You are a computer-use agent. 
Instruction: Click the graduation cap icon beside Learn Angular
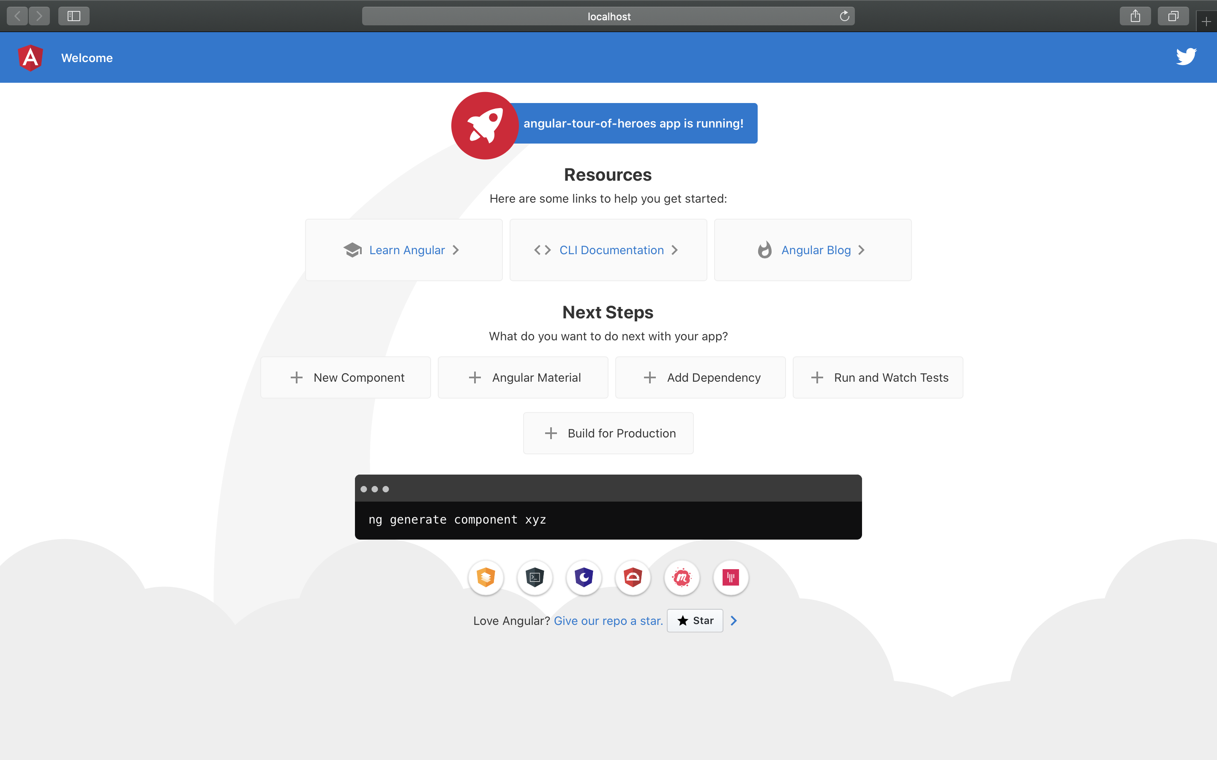(352, 250)
